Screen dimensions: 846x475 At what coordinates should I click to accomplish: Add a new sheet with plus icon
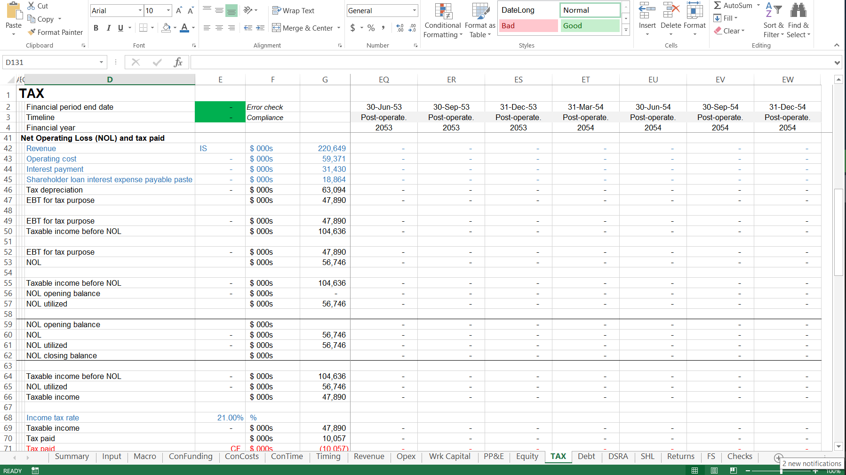(x=779, y=457)
